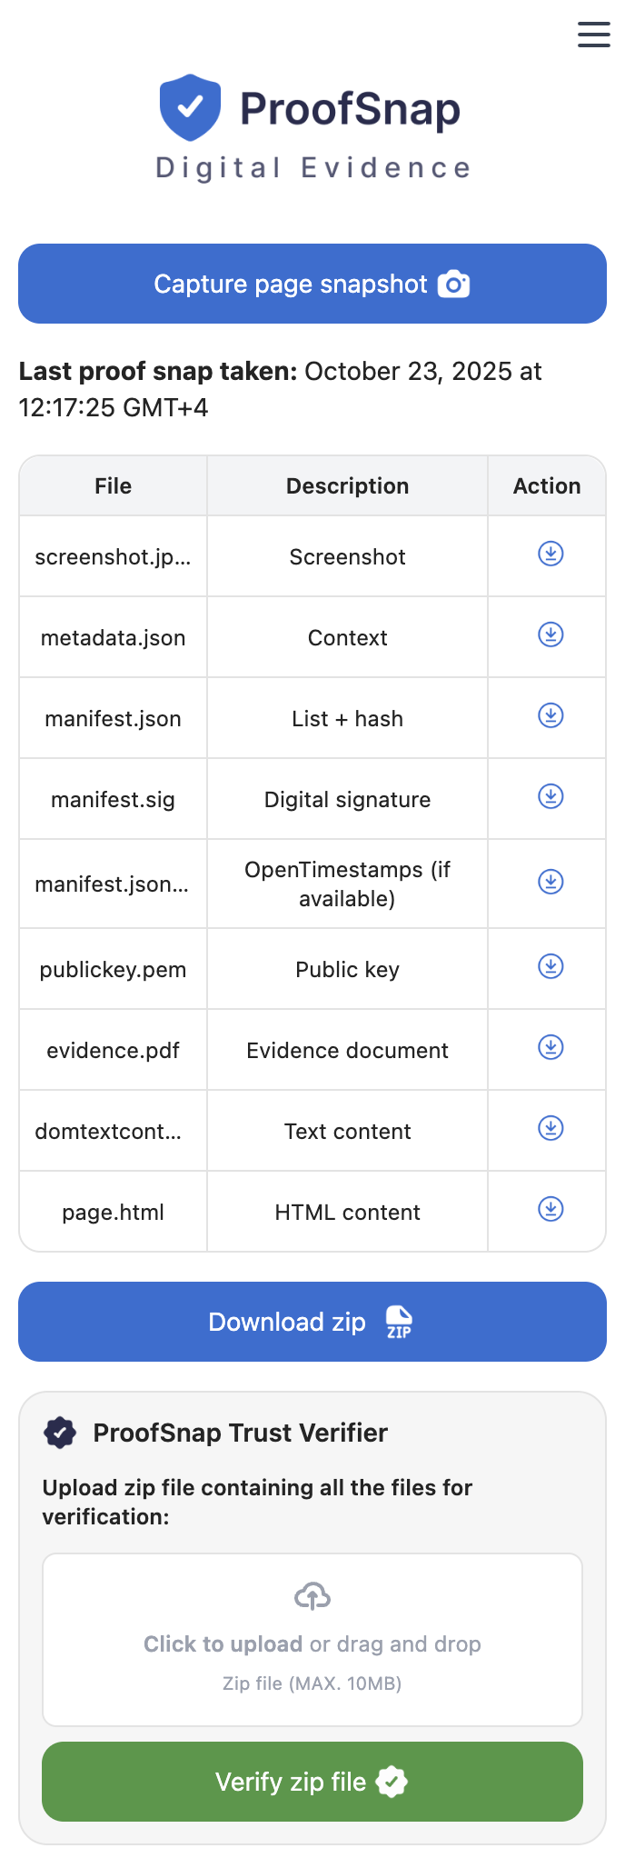Click Capture page snapshot button
Screen dimensions: 625x1858
click(312, 284)
